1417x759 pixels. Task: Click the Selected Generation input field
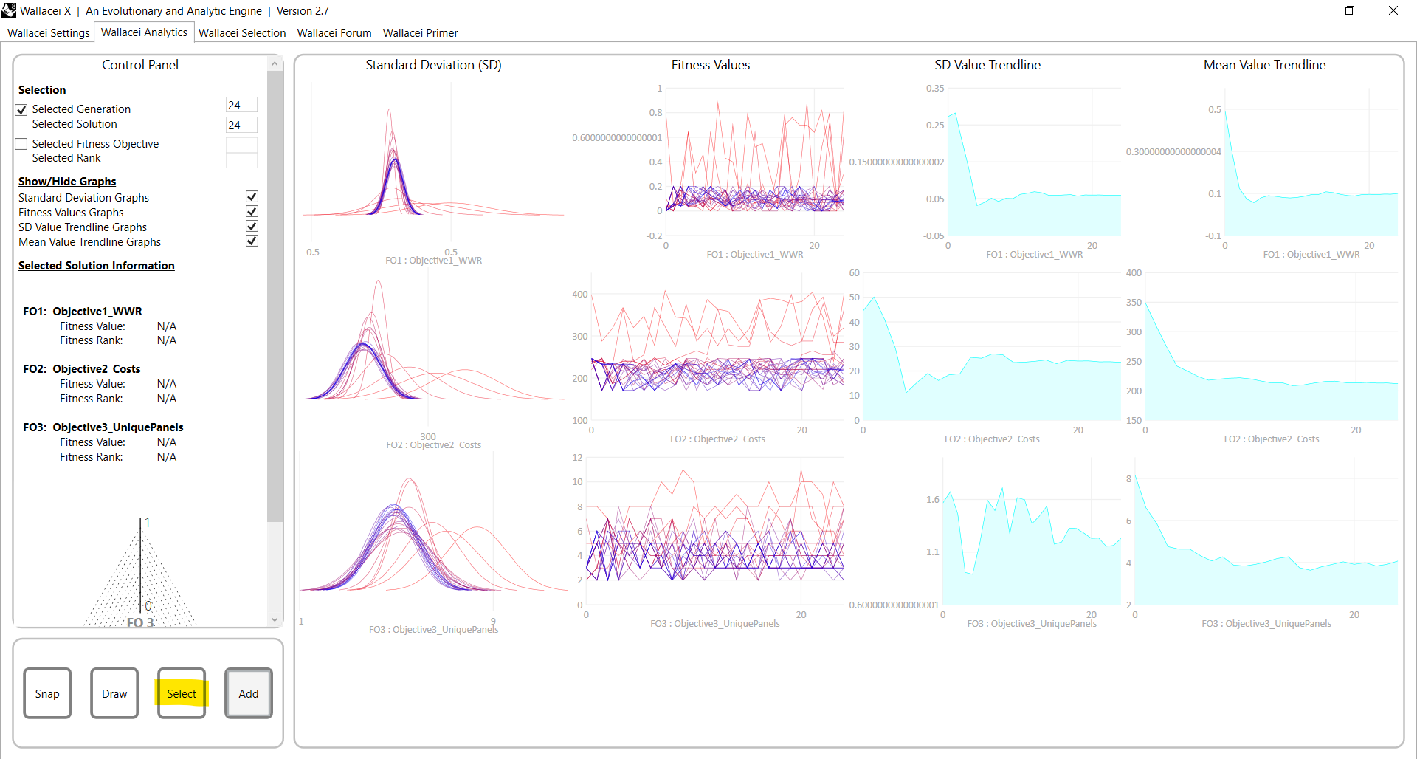(241, 104)
